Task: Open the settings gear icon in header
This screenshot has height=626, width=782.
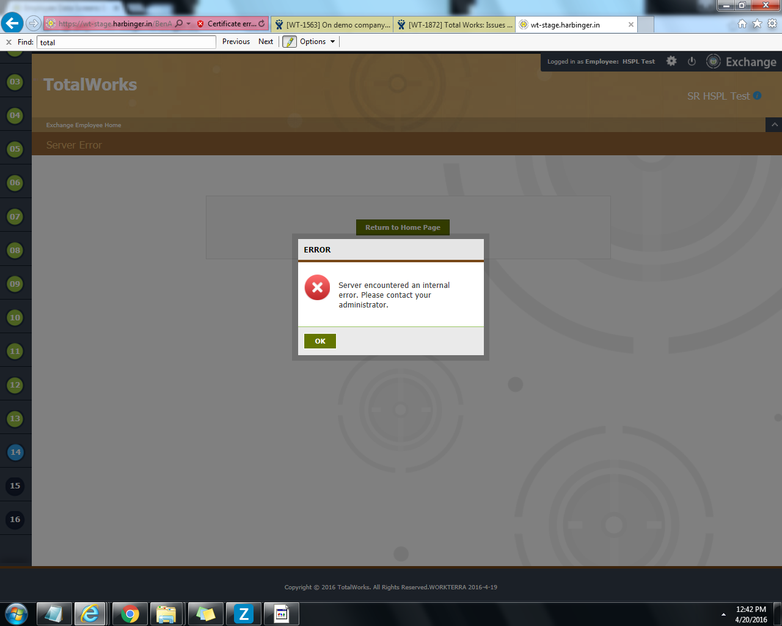Action: 671,61
